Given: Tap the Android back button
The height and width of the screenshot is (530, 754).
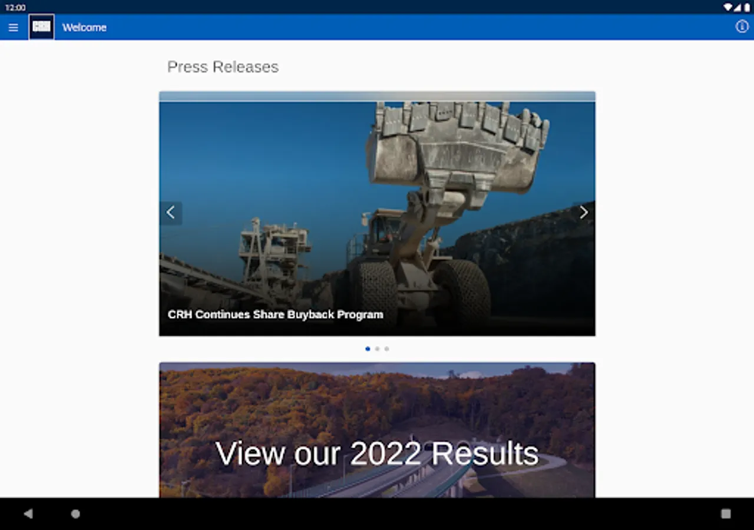Looking at the screenshot, I should (x=28, y=514).
